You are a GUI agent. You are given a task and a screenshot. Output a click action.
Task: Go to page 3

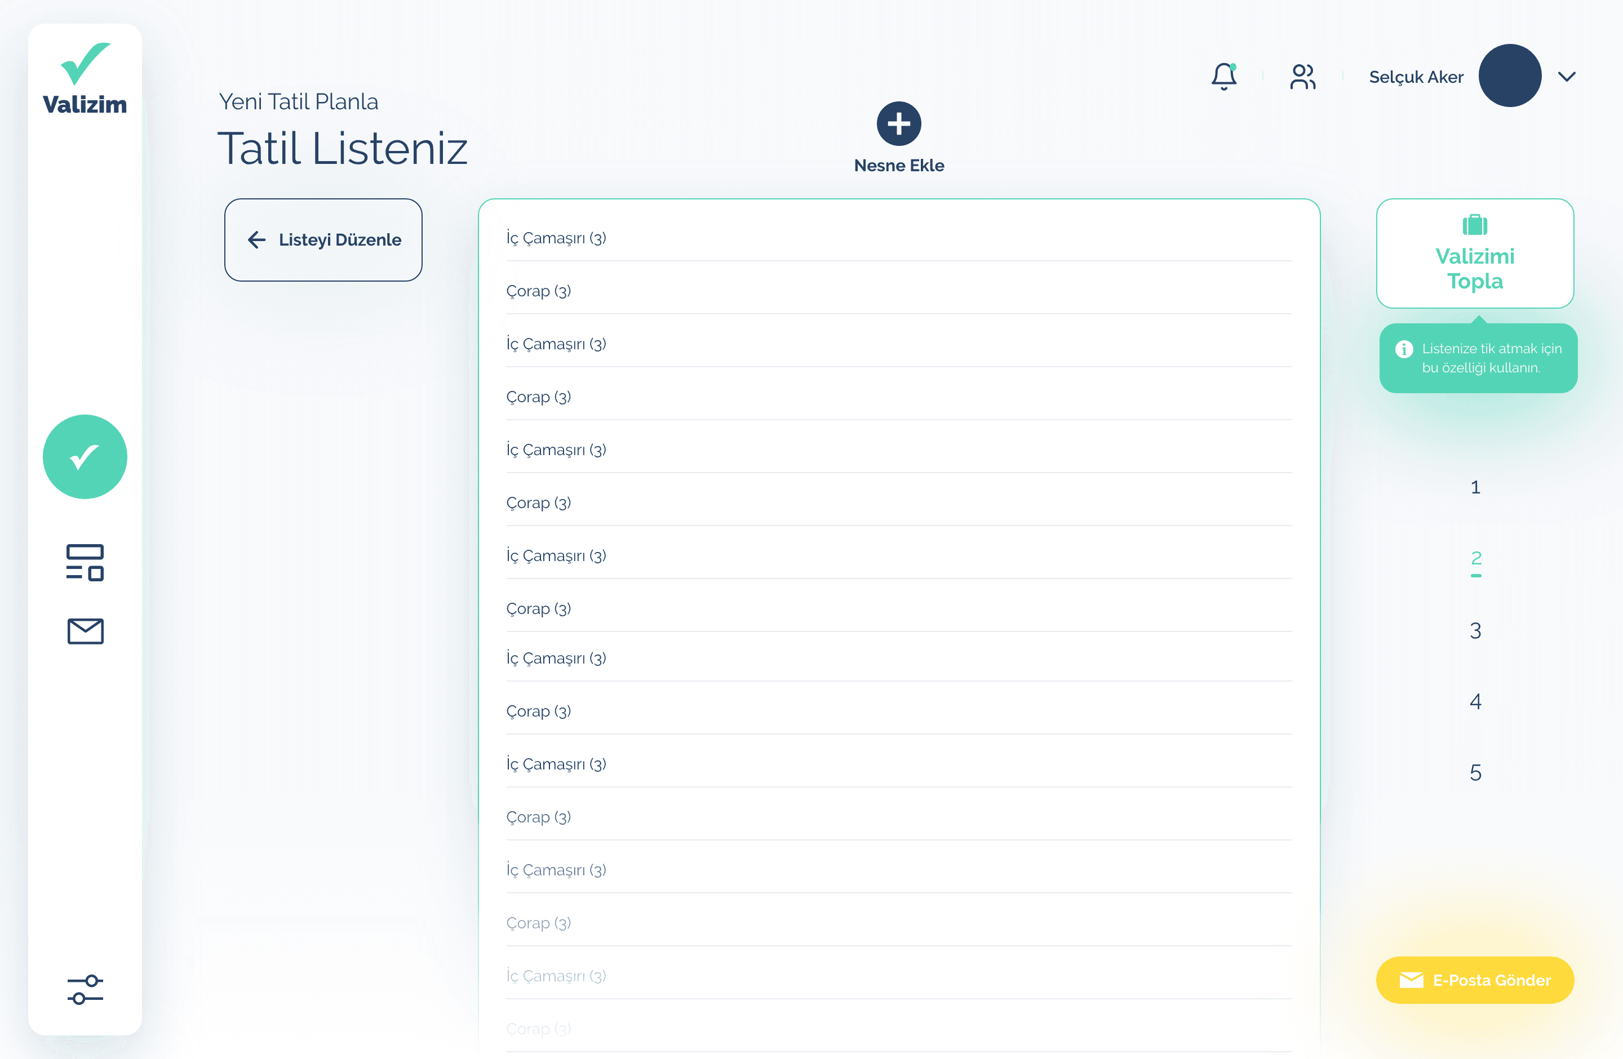[x=1476, y=630]
